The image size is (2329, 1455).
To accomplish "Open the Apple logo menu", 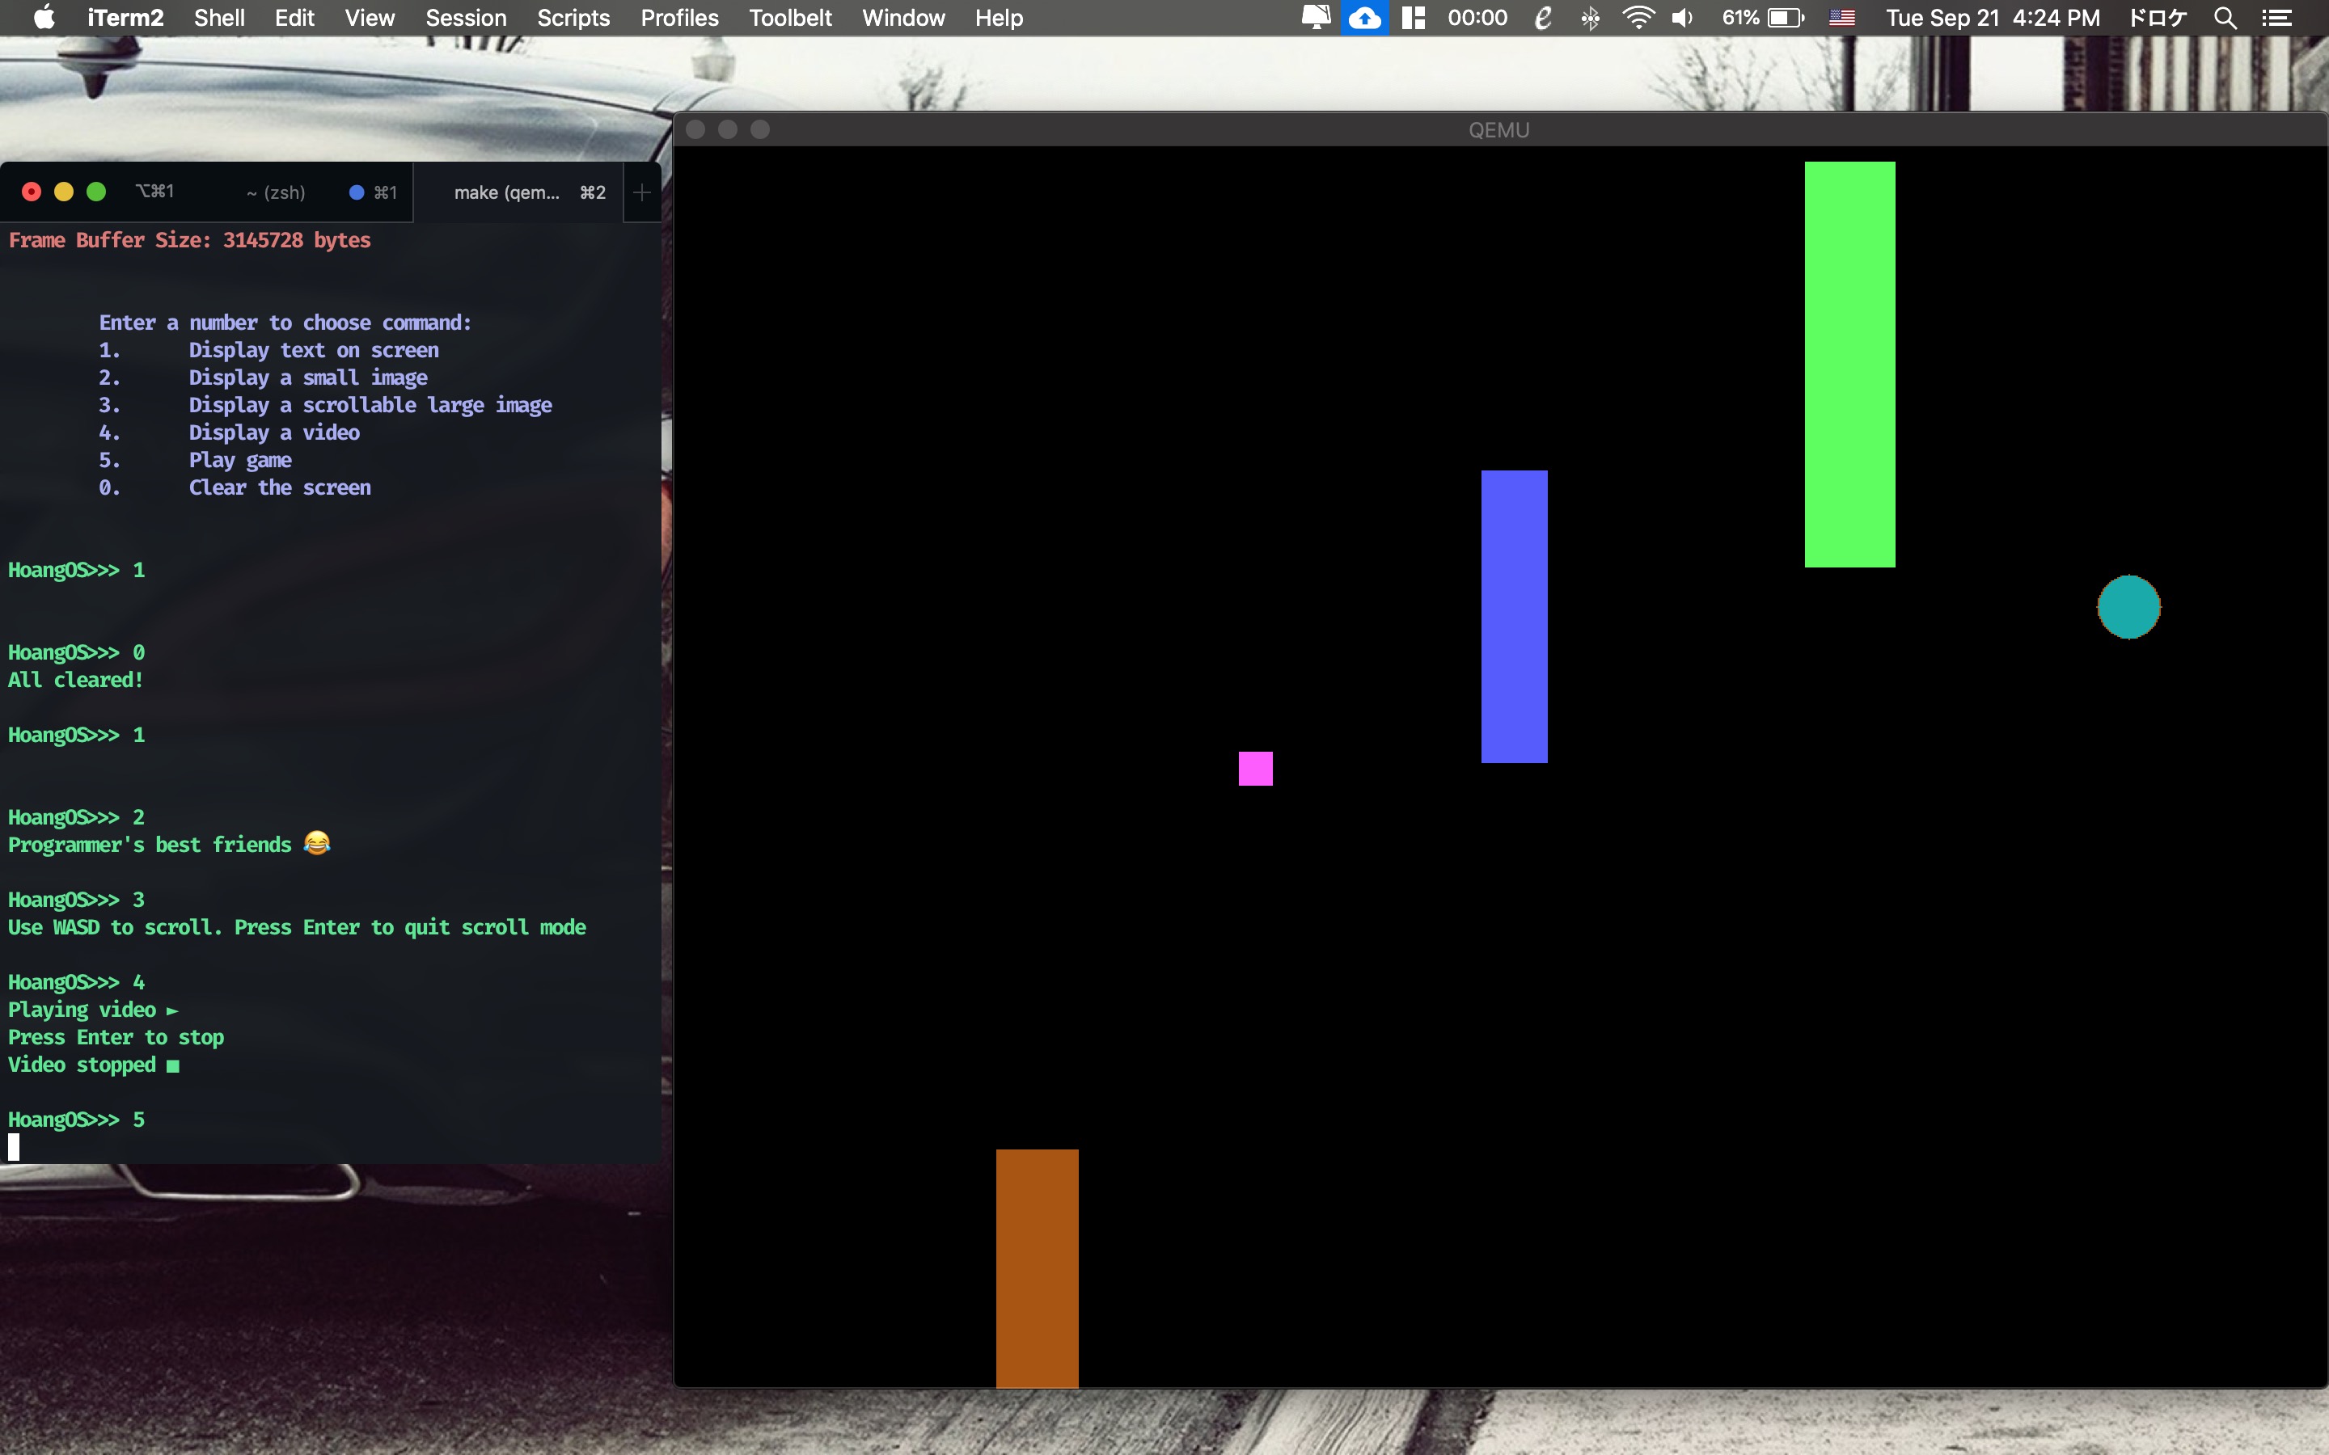I will point(44,19).
